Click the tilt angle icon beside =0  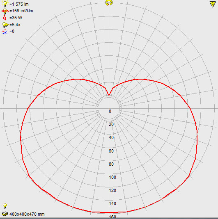click(5, 32)
